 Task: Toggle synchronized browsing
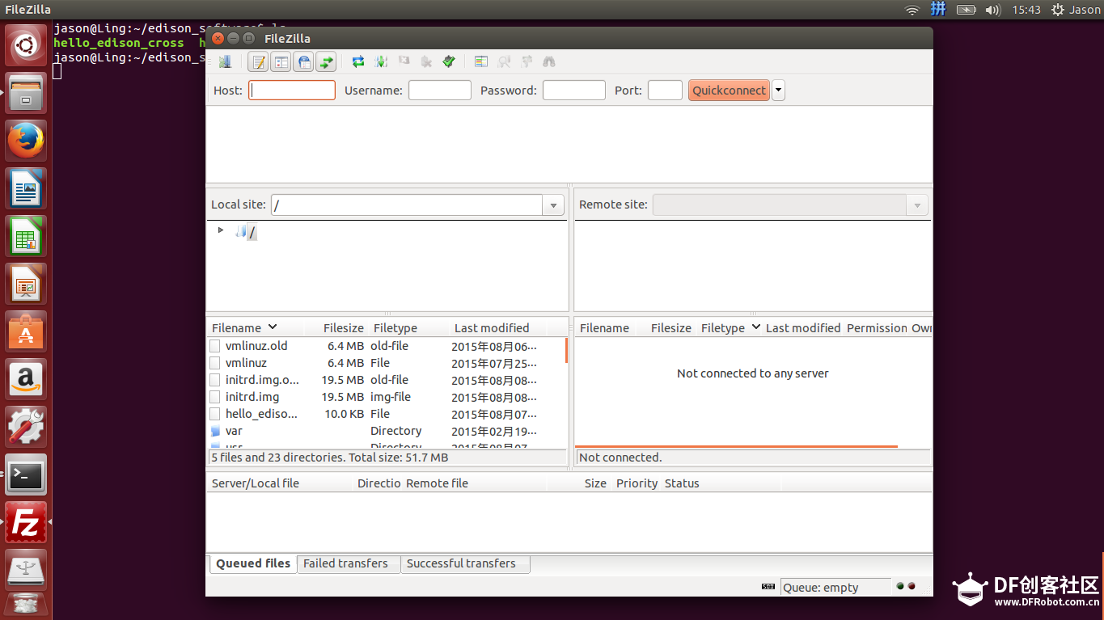click(527, 61)
